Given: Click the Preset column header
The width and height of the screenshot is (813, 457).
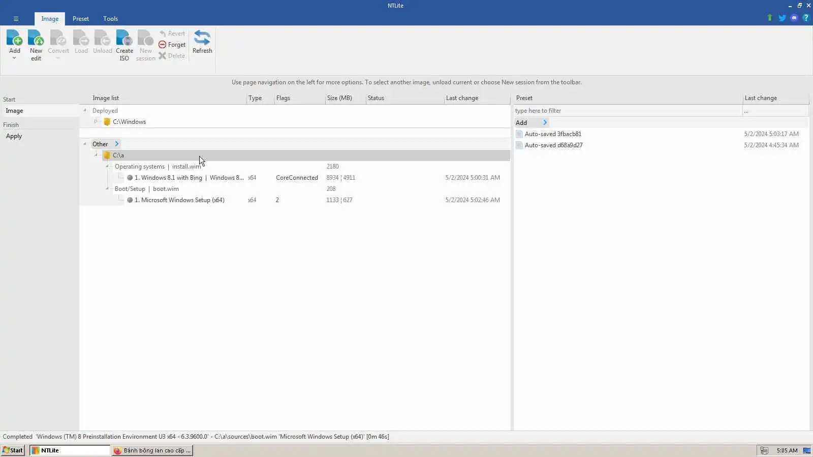Looking at the screenshot, I should (x=524, y=98).
